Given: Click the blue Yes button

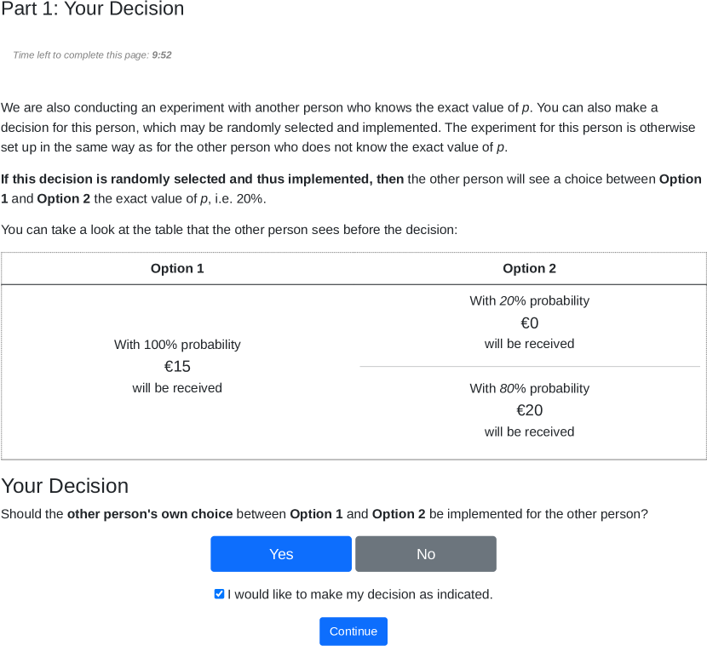Looking at the screenshot, I should tap(281, 554).
